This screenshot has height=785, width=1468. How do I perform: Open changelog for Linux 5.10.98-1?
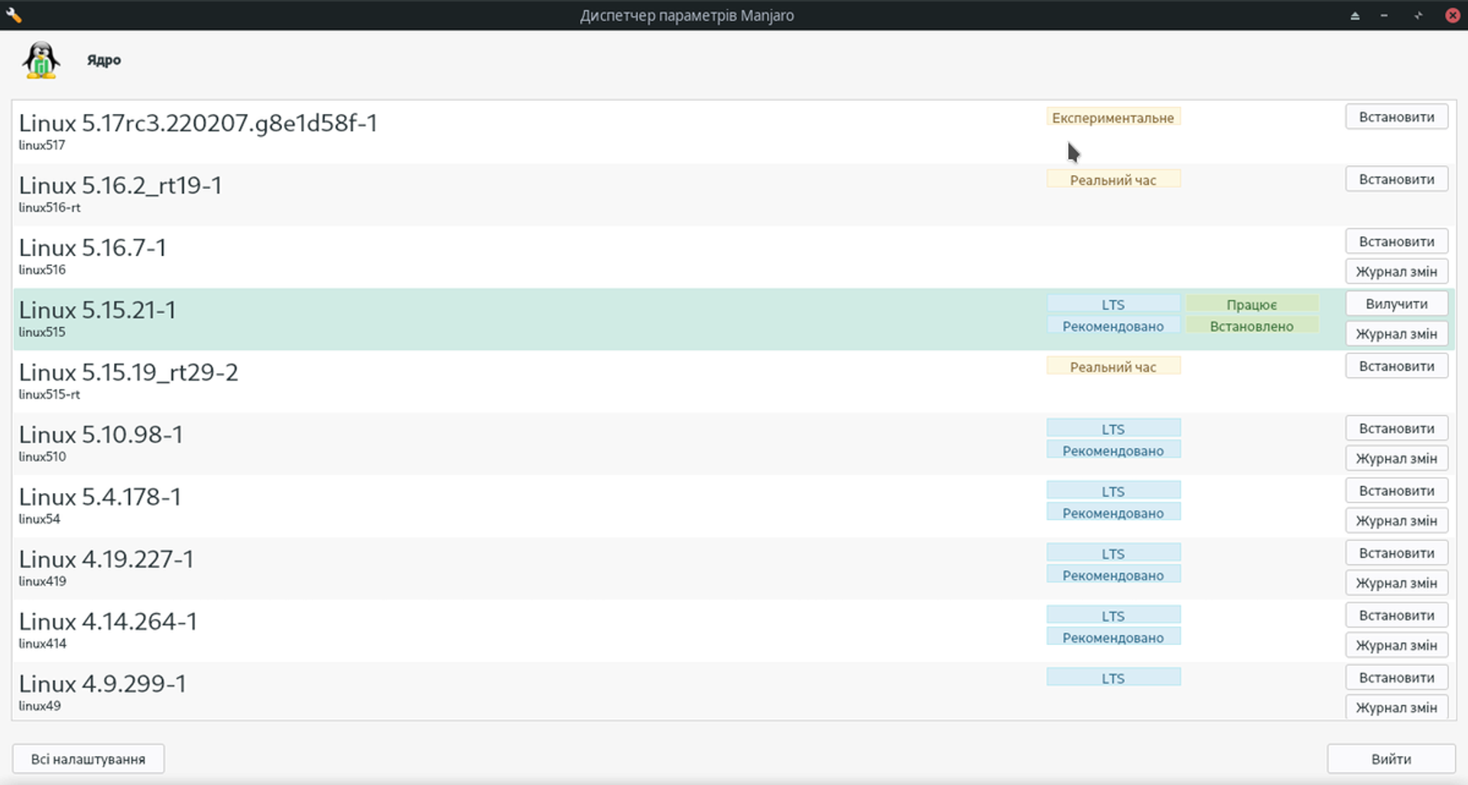coord(1396,459)
